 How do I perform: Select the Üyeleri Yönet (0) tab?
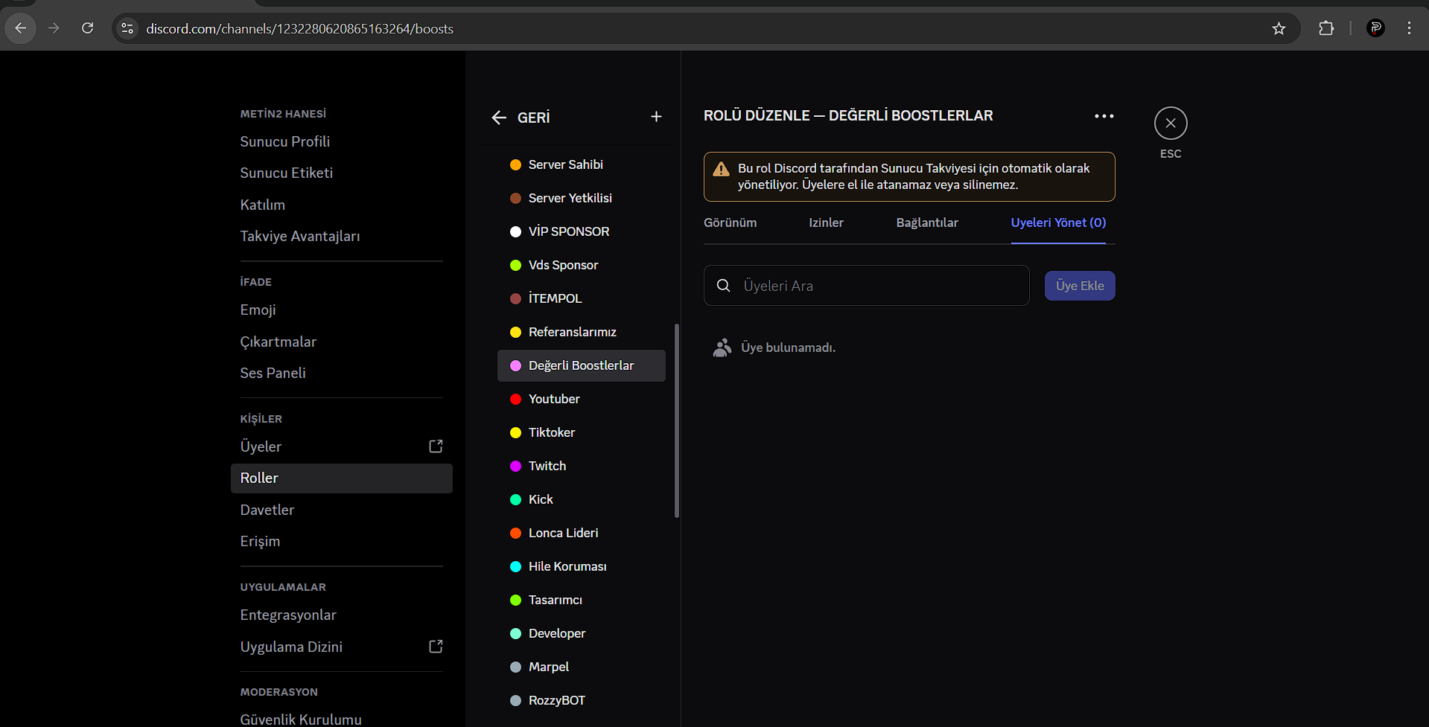coord(1058,222)
